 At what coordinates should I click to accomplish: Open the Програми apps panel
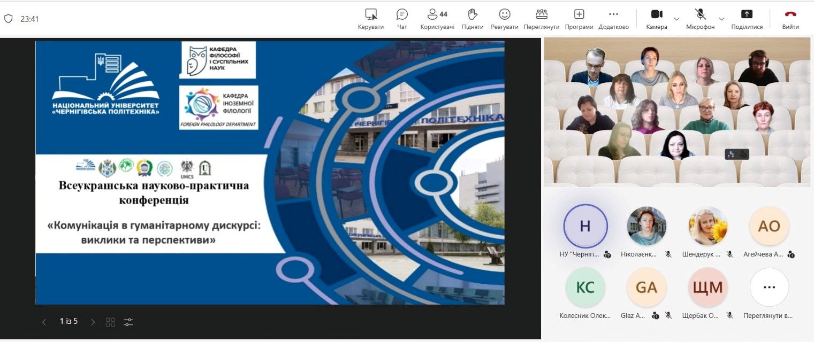(579, 19)
